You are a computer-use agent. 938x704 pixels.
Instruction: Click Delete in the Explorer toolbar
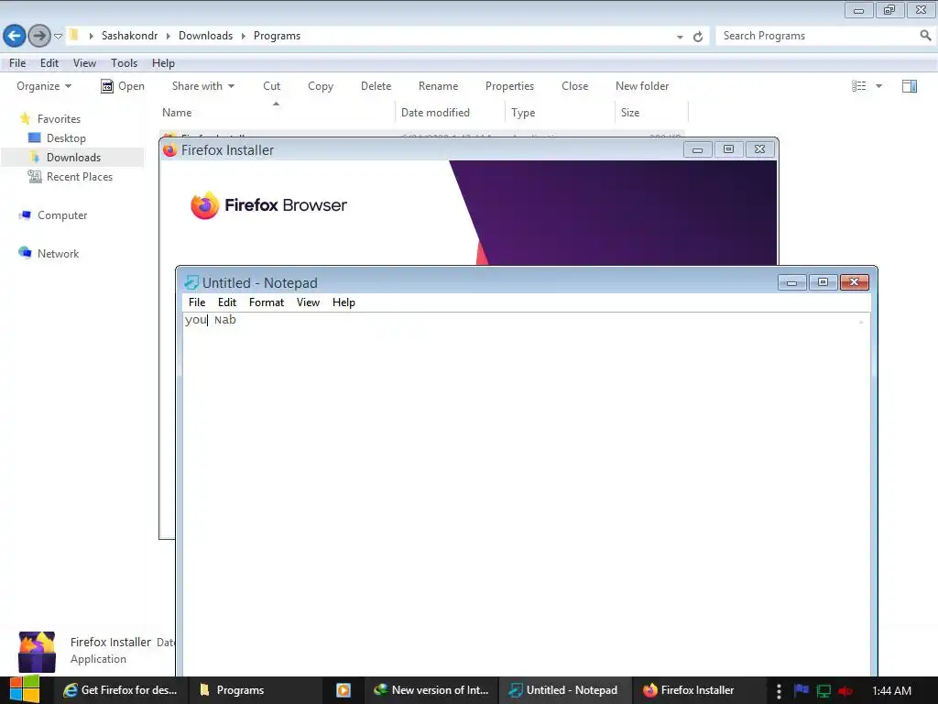coord(376,86)
